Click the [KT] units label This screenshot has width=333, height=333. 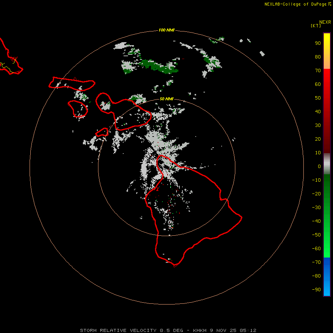316,26
